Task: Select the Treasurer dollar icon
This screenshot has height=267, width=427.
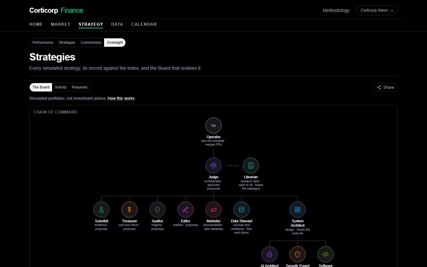Action: click(129, 210)
